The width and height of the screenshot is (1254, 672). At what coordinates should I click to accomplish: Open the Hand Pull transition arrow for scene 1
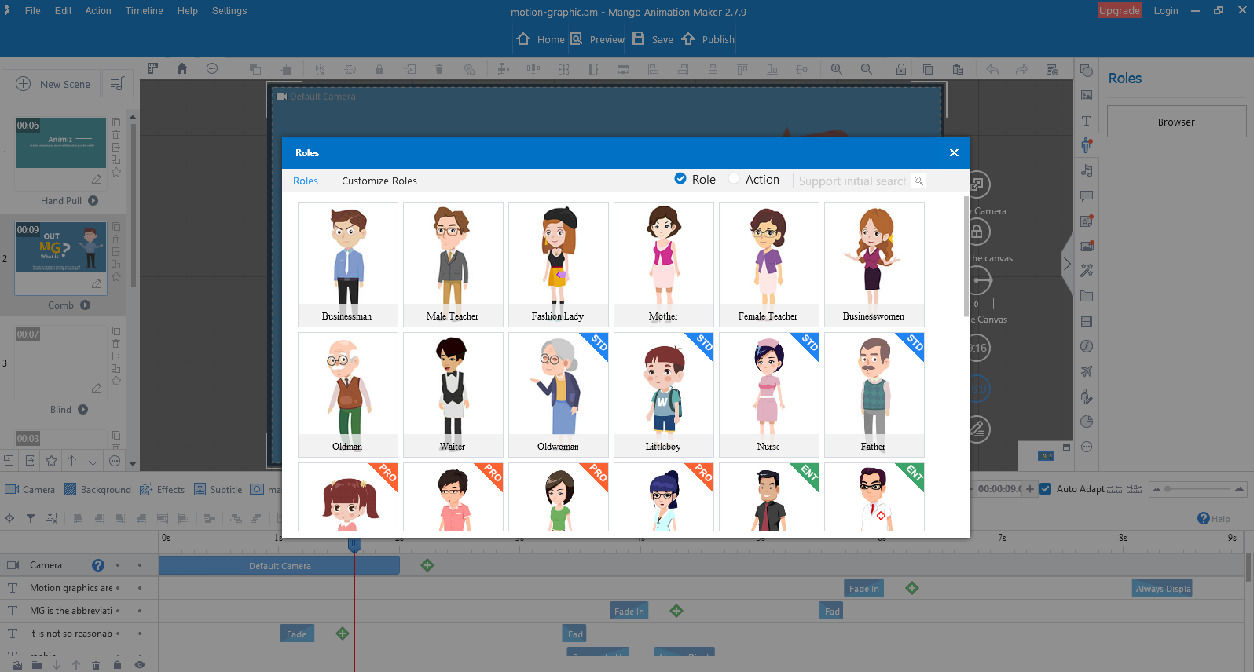click(93, 200)
